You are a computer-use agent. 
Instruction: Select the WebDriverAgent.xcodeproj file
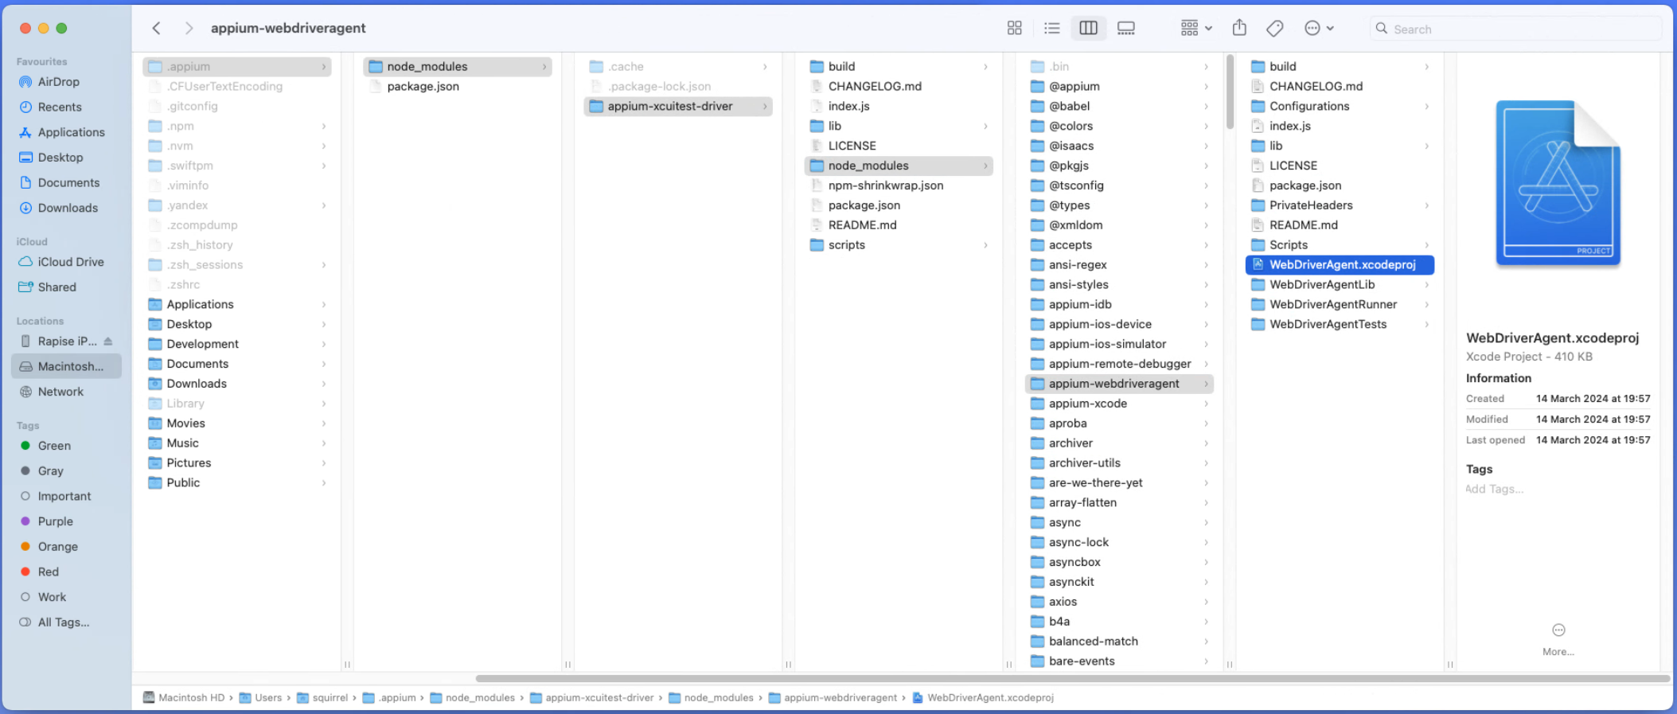pos(1341,265)
